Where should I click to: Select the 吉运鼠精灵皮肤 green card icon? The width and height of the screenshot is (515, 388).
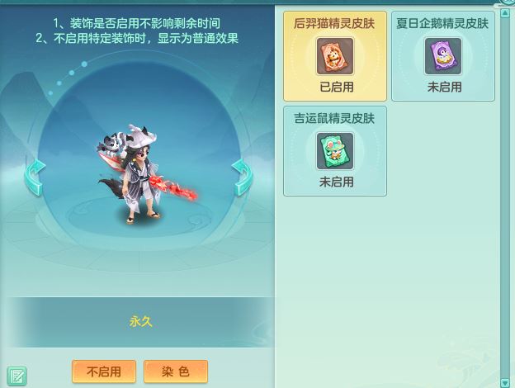click(335, 151)
